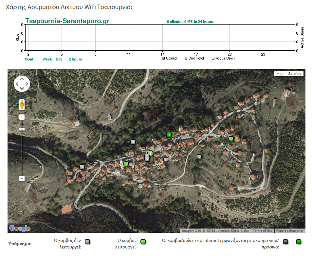
Task: Zoom out with the minus button
Action: point(22,179)
